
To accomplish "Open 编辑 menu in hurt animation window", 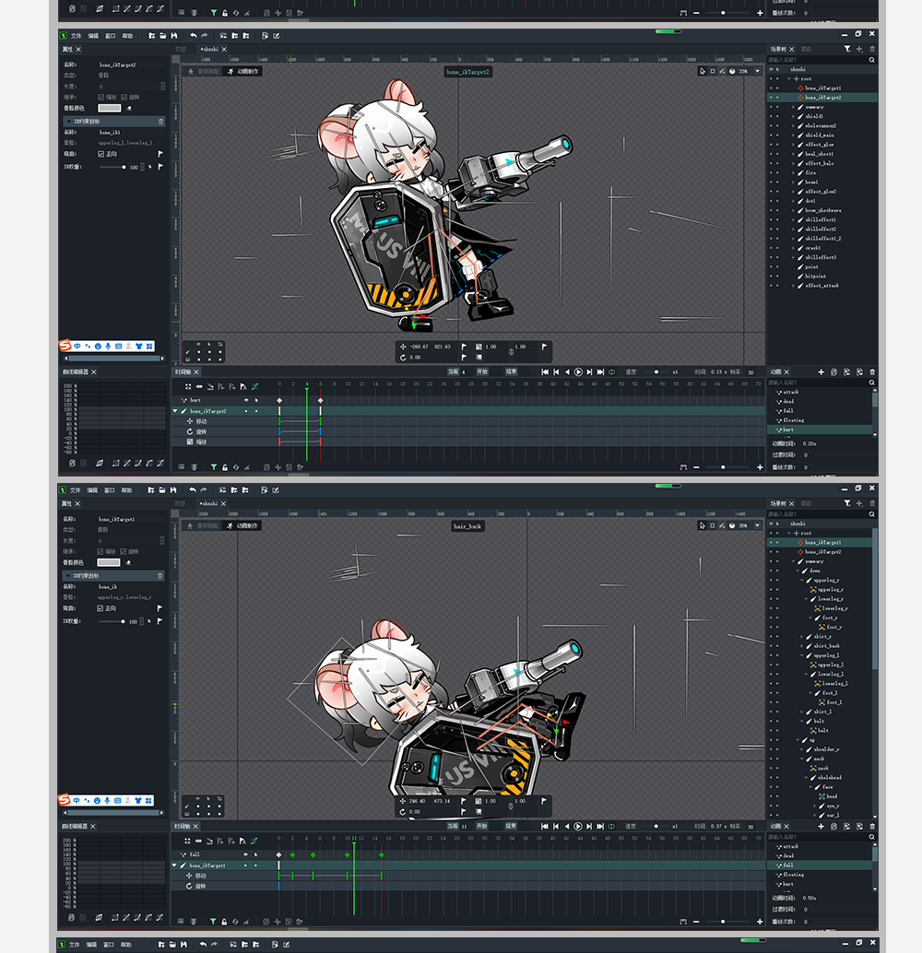I will click(93, 36).
